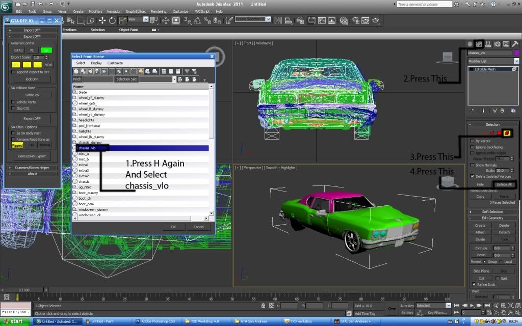Open the Selection Set dropdown in Select From Scene
The width and height of the screenshot is (522, 326).
[174, 79]
